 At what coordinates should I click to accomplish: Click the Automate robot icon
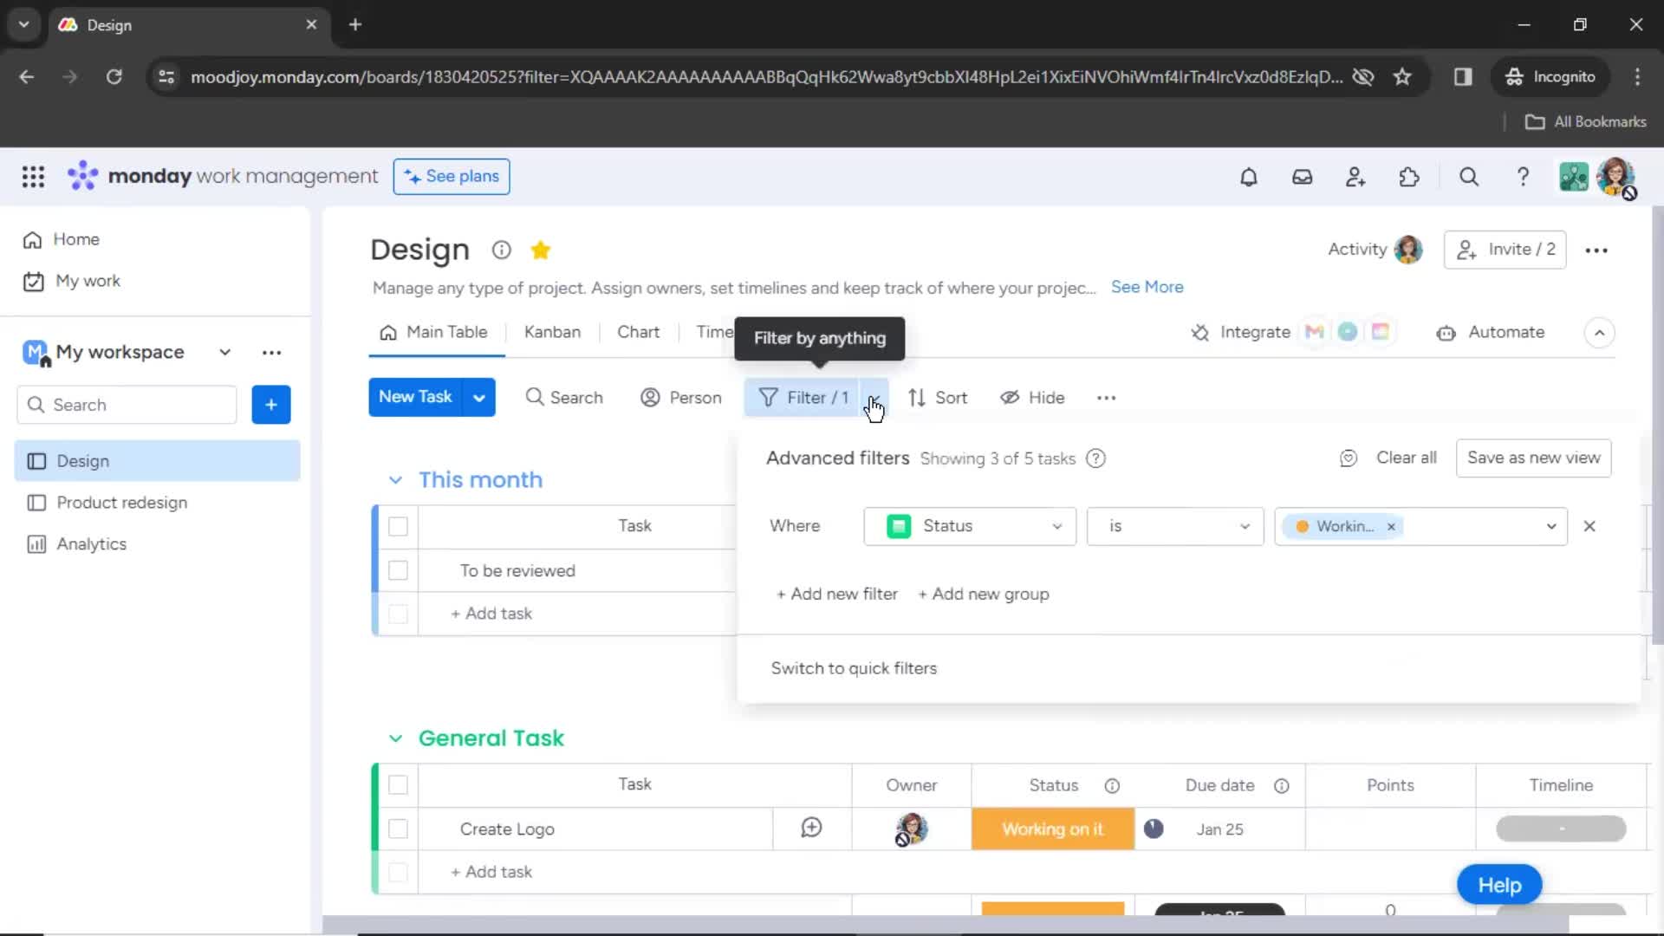pyautogui.click(x=1446, y=333)
